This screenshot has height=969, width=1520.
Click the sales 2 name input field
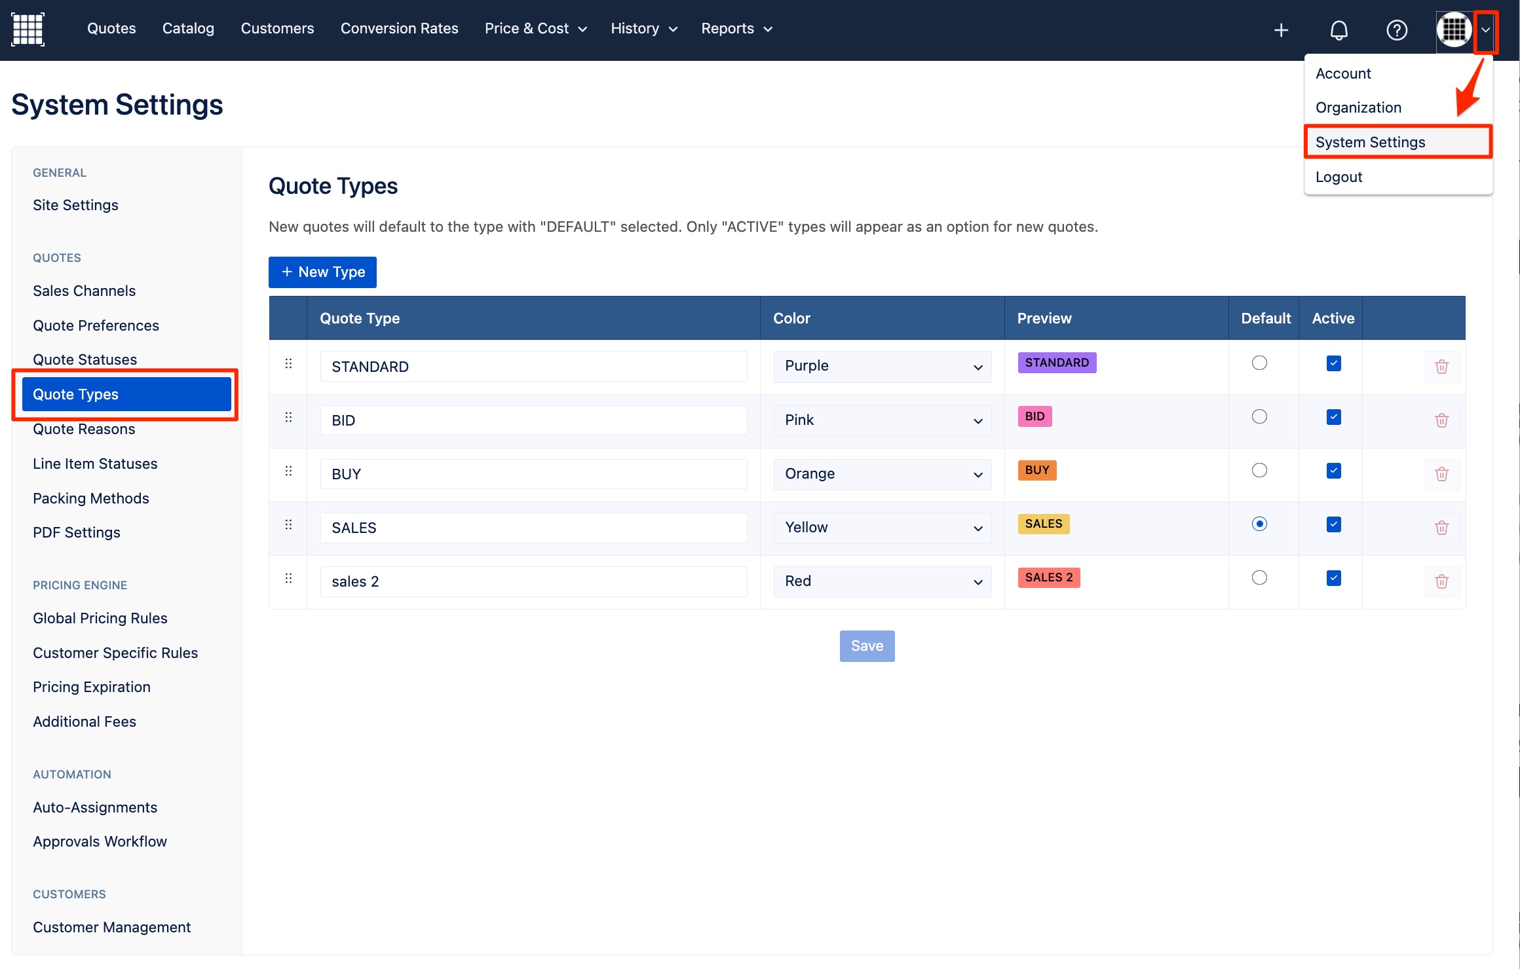click(x=533, y=581)
